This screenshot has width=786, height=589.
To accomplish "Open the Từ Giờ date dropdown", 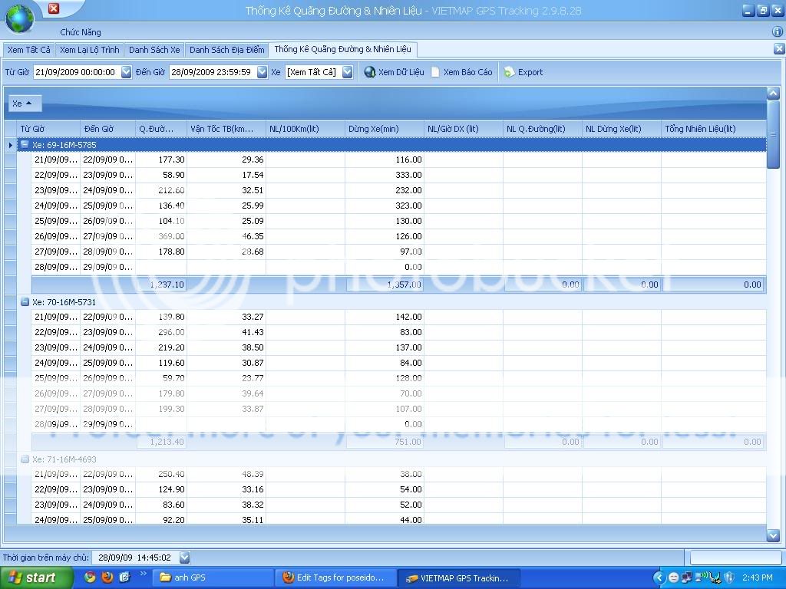I will click(x=127, y=72).
